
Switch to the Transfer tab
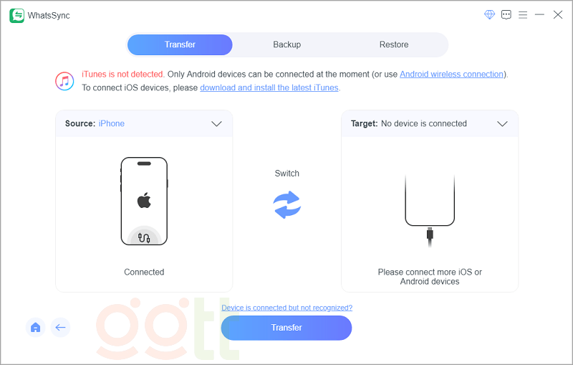[x=180, y=44]
